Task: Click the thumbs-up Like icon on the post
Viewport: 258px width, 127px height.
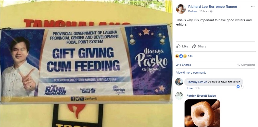Action: tap(178, 46)
